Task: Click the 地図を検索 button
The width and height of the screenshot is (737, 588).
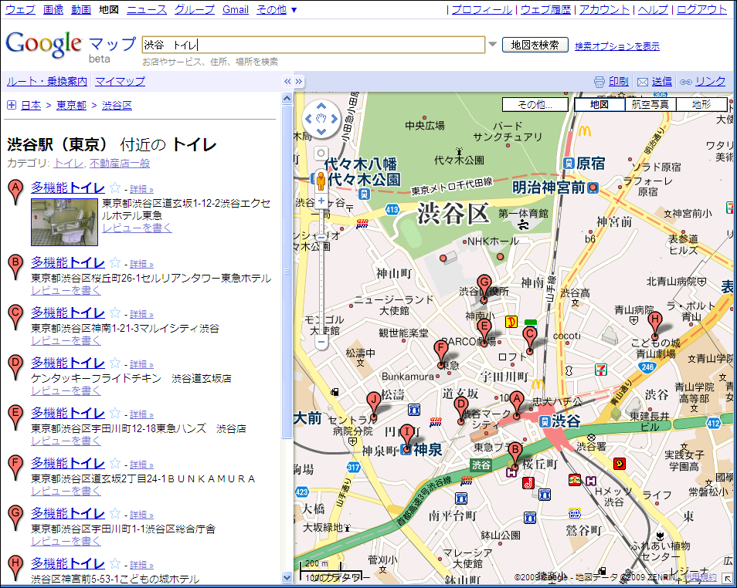Action: click(535, 45)
